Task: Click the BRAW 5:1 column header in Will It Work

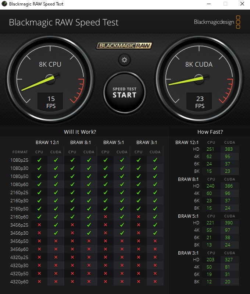Action: tap(114, 143)
